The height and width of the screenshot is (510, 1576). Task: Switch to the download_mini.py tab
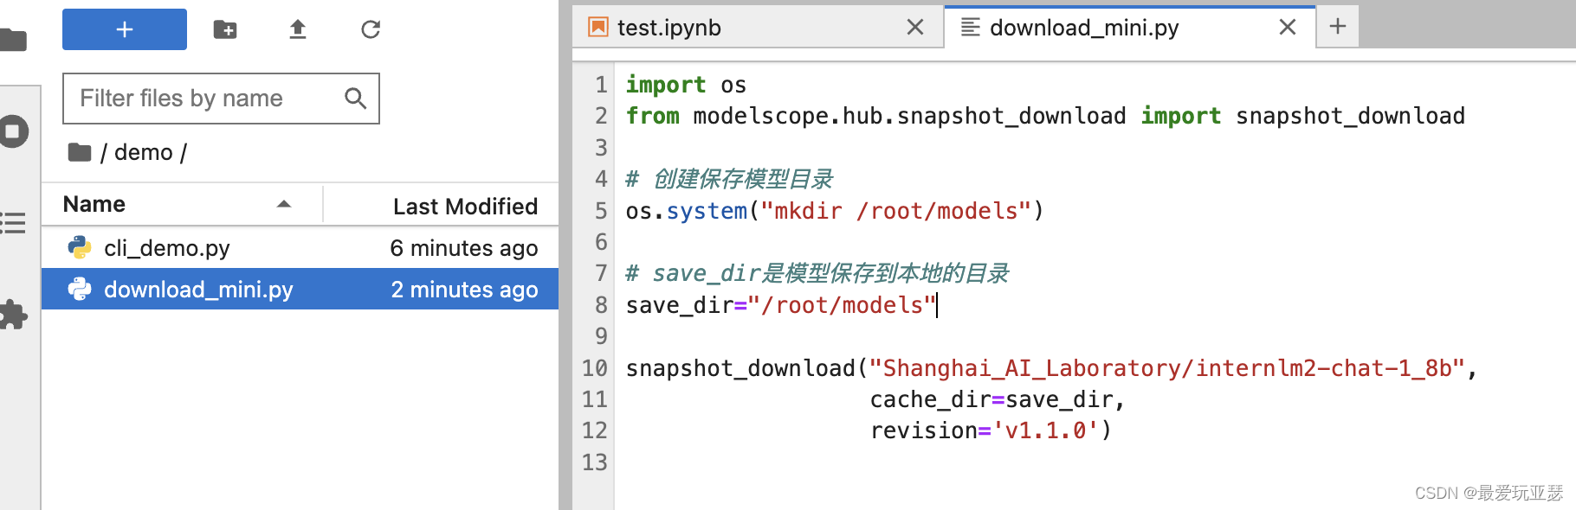click(x=1130, y=28)
